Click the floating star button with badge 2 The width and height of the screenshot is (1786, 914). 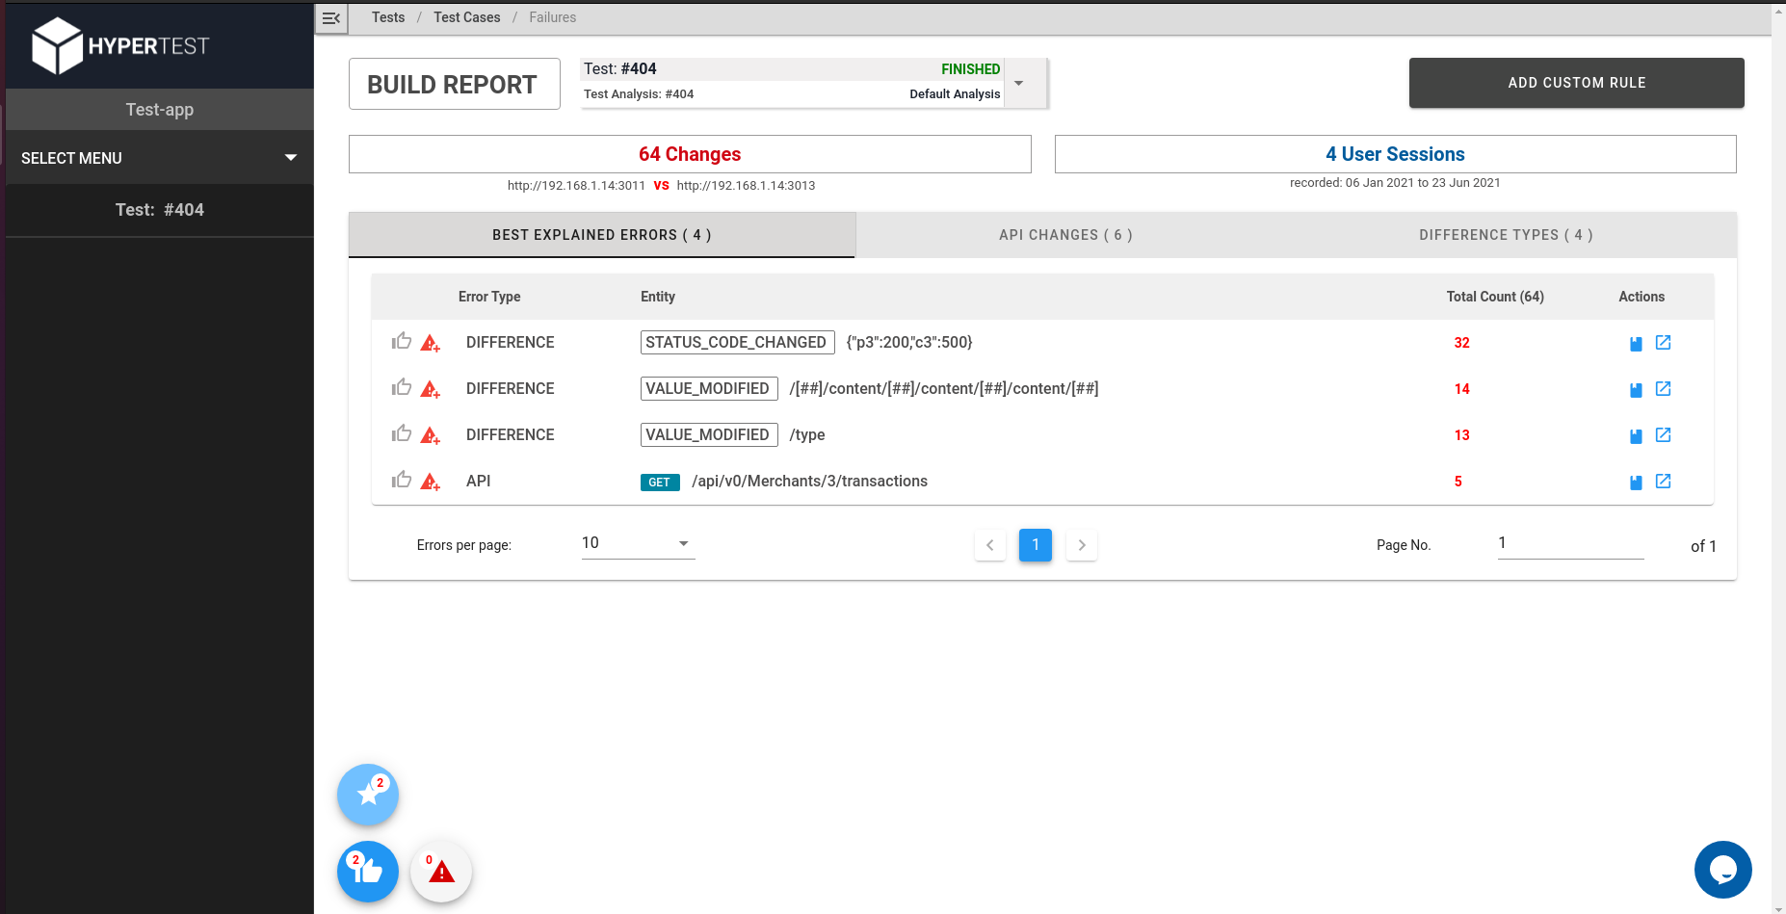368,795
